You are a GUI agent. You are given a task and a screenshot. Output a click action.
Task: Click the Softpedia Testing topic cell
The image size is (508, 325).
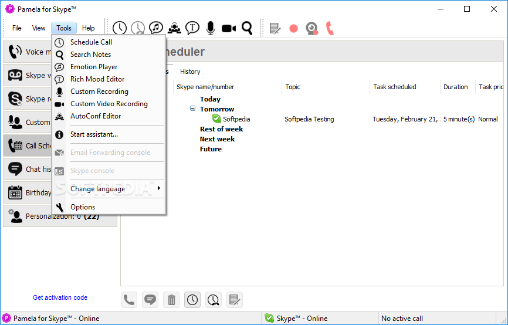309,119
